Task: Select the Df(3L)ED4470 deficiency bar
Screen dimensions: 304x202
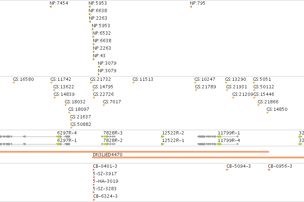Action: click(x=198, y=157)
